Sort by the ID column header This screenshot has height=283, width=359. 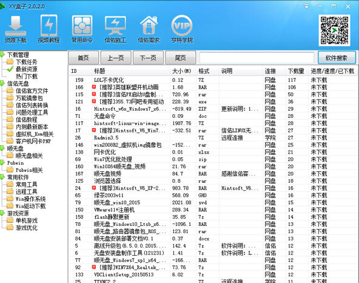[x=80, y=71]
